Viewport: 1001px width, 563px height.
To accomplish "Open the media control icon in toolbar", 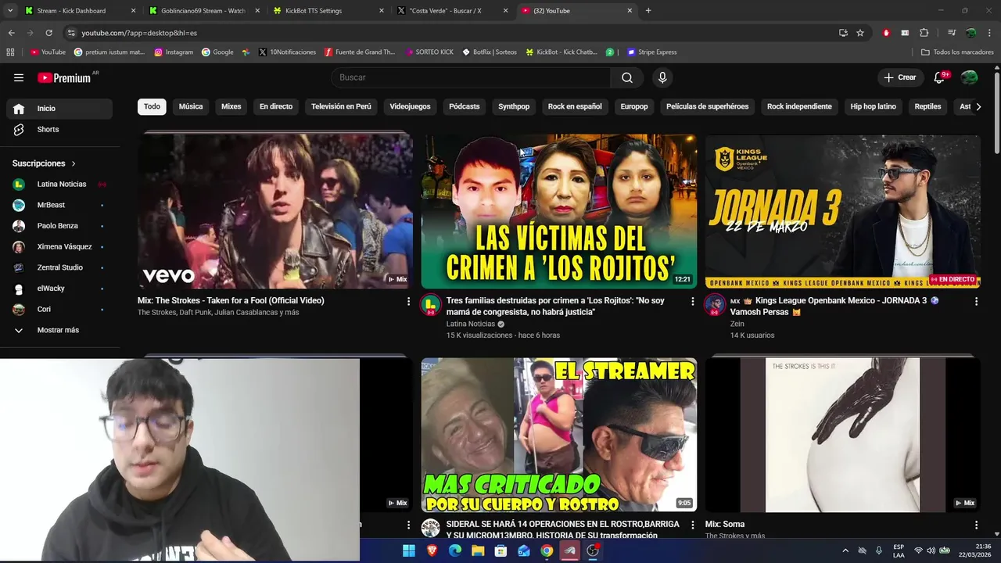I will (951, 33).
